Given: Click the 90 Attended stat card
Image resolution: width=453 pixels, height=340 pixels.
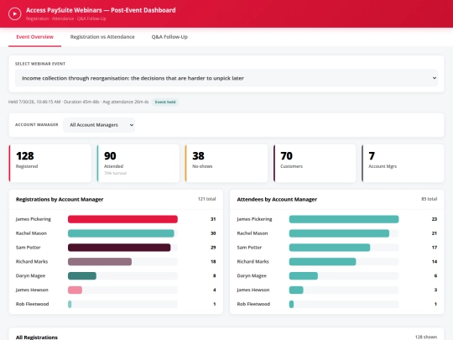Looking at the screenshot, I should (138, 164).
